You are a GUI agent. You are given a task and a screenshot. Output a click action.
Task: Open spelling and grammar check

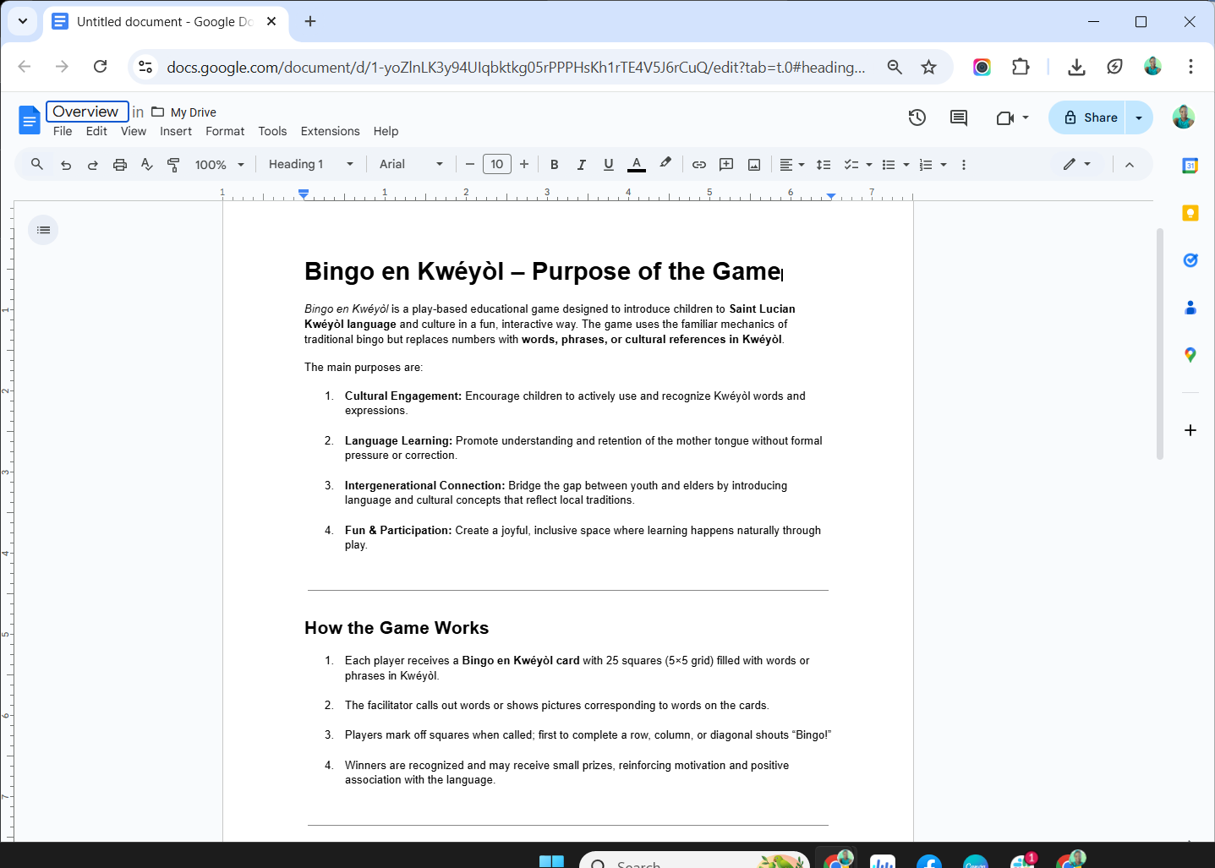click(147, 165)
